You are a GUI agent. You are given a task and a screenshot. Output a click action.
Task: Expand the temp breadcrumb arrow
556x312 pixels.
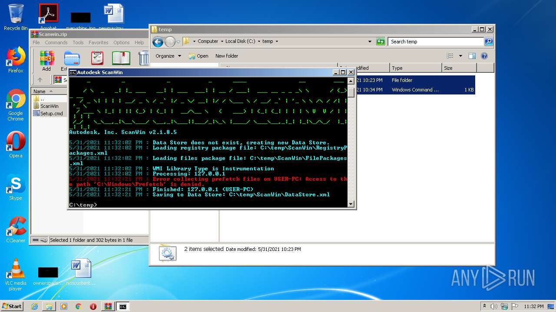click(277, 42)
